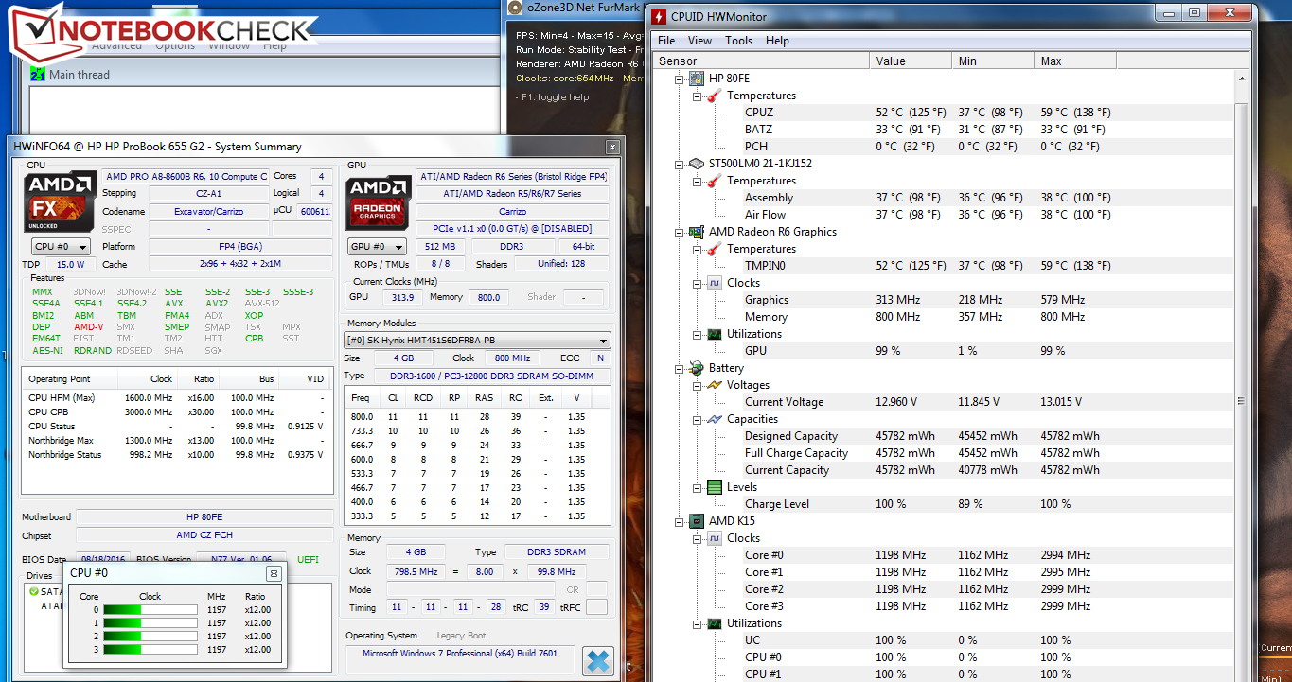
Task: Click the thermometer icon beside HP 80FE Temperatures
Action: [715, 96]
